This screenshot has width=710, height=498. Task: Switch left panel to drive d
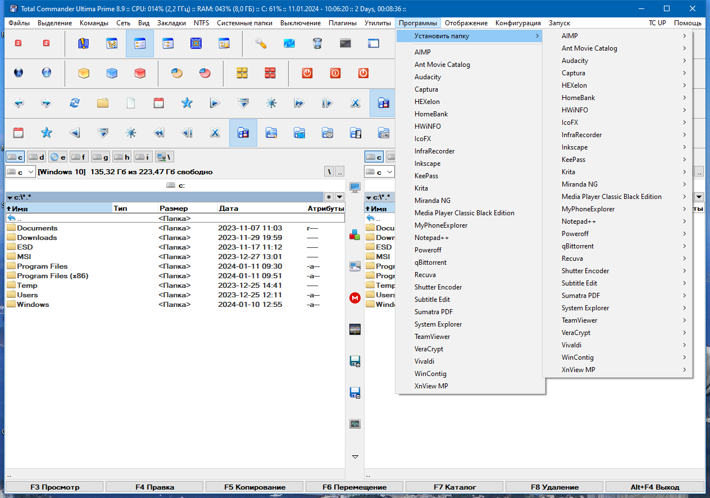(37, 157)
